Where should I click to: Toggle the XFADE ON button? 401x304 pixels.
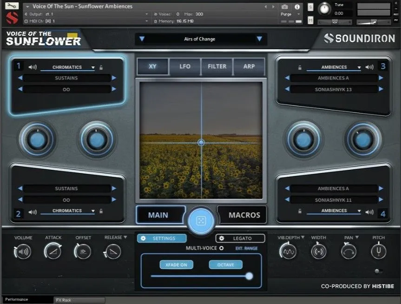pyautogui.click(x=176, y=264)
